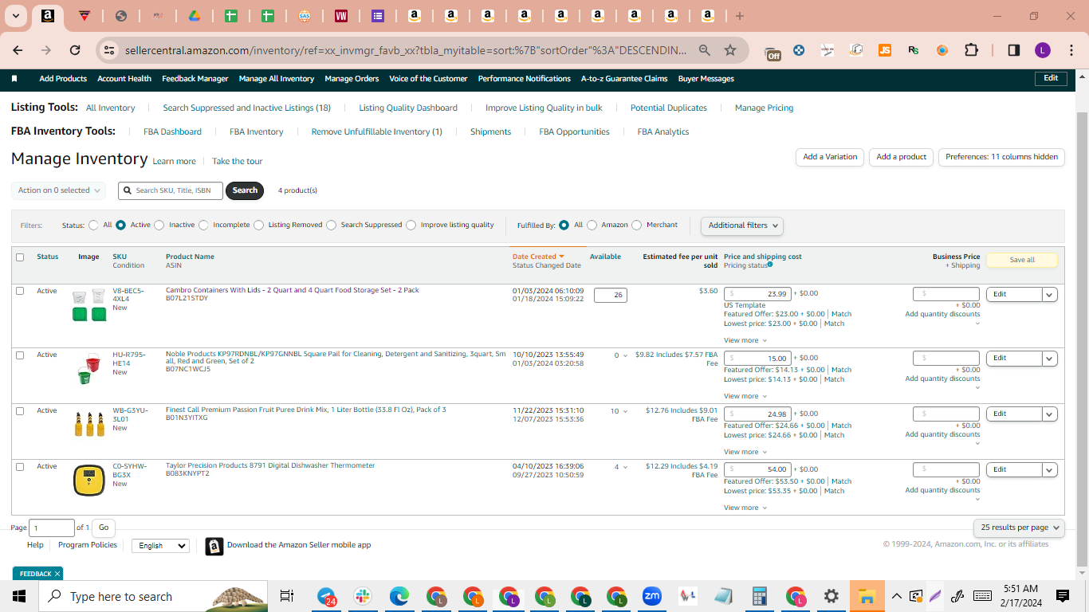Click the Windows Start button

(x=18, y=596)
